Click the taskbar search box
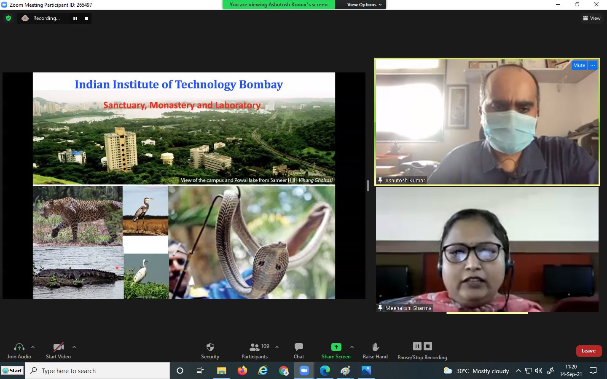This screenshot has width=607, height=379. pos(97,371)
